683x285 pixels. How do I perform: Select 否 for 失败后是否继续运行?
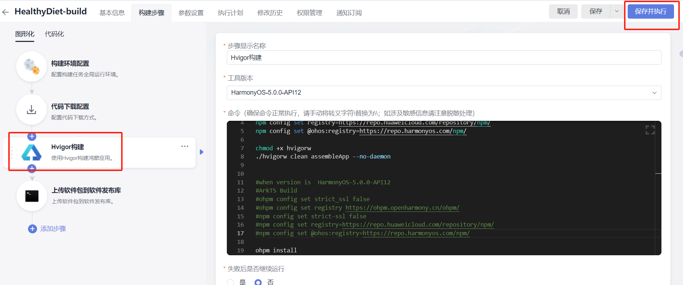tap(258, 282)
